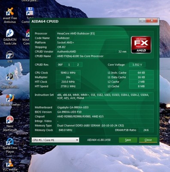Image resolution: width=170 pixels, height=172 pixels.
Task: Click the Close button in AIDA64 CPUID
Action: click(x=148, y=140)
